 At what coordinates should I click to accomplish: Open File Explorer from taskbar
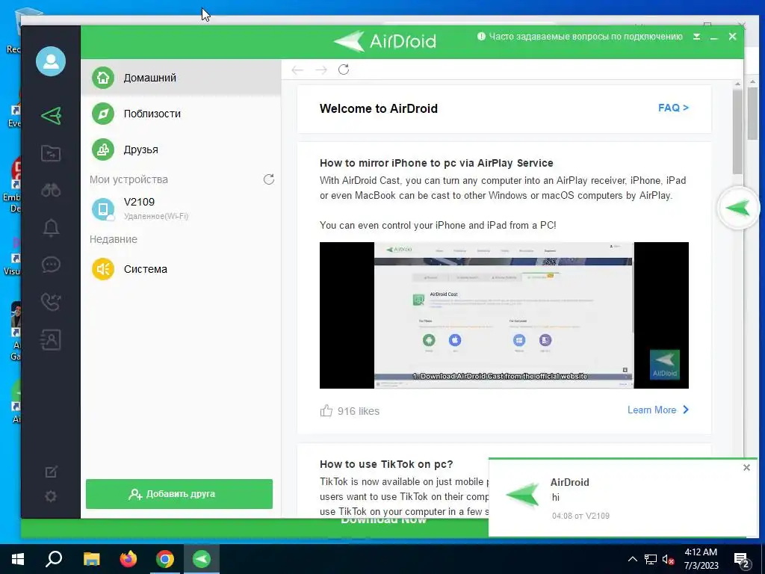click(91, 559)
